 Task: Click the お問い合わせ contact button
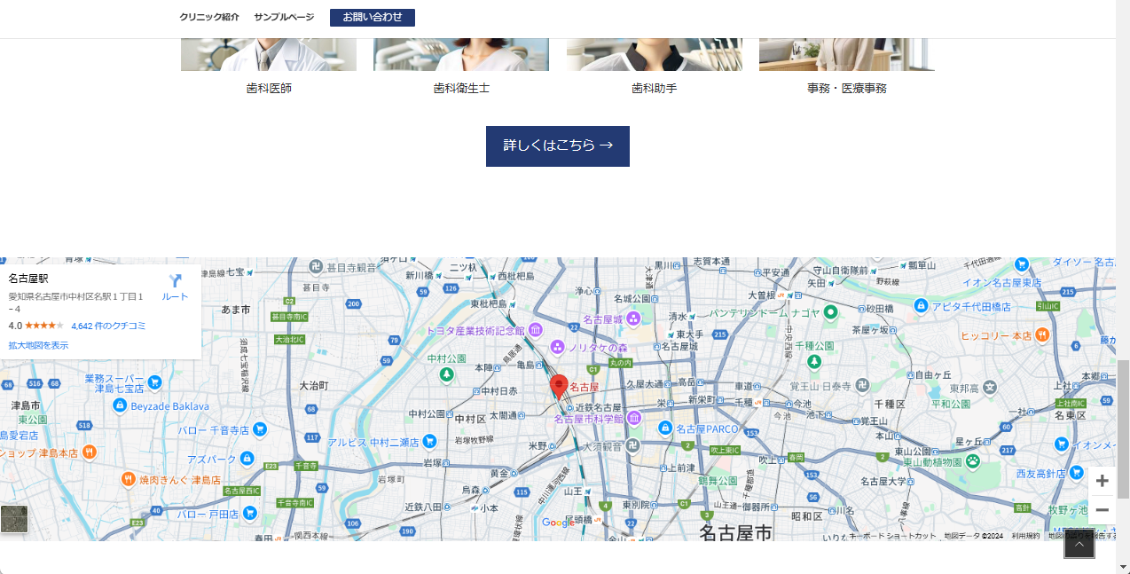(373, 17)
